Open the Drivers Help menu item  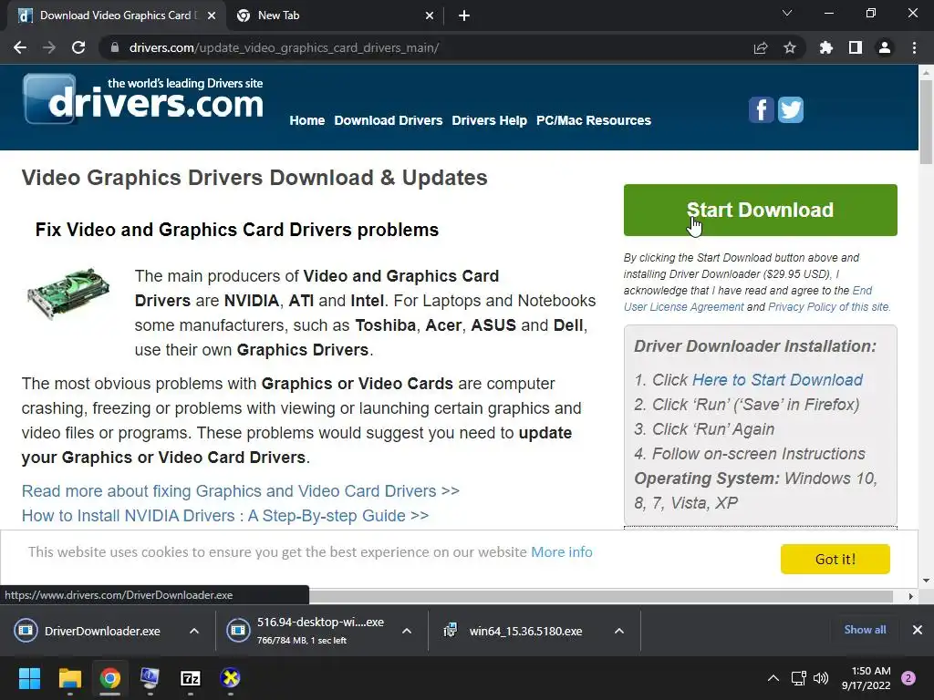pyautogui.click(x=489, y=120)
